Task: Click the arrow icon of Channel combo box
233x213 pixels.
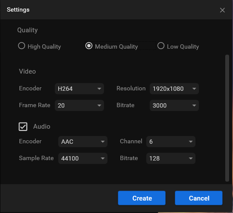Action: (191, 142)
